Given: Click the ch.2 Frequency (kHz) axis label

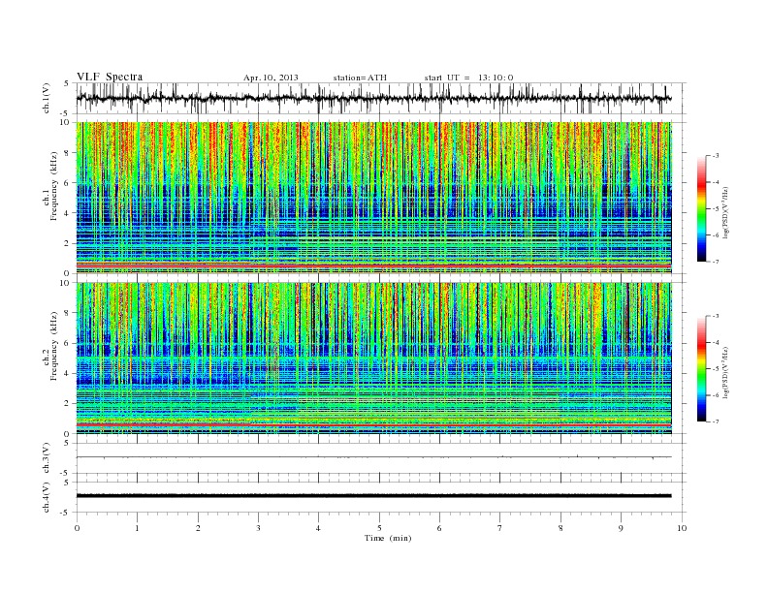Looking at the screenshot, I should pyautogui.click(x=50, y=347).
